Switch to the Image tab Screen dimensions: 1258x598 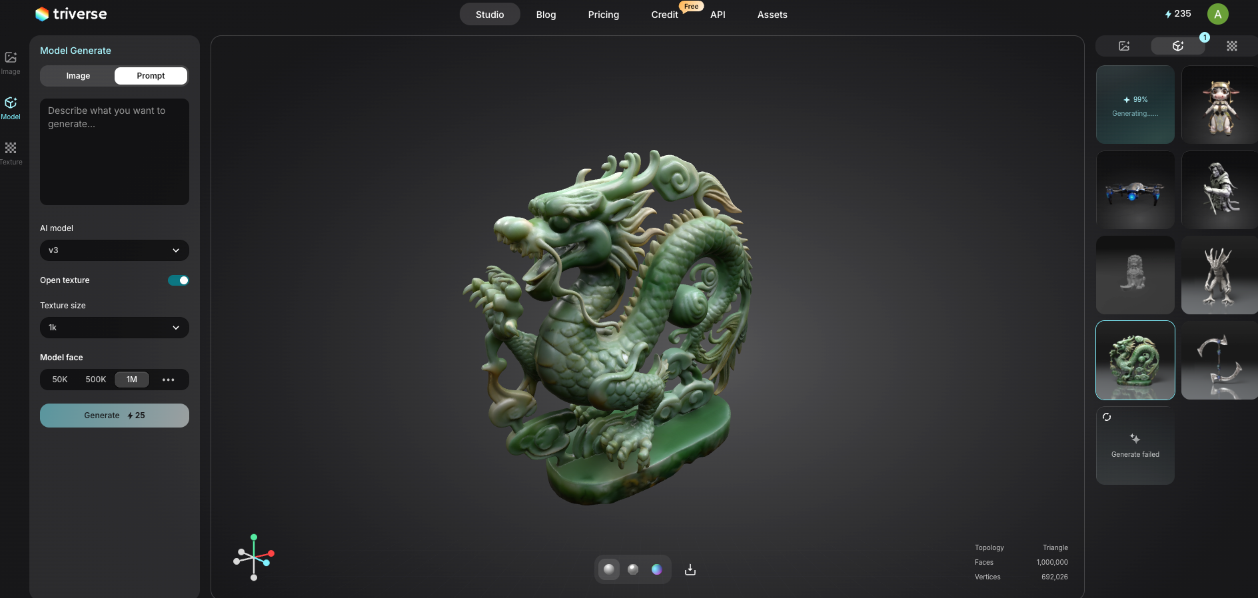[x=78, y=76]
